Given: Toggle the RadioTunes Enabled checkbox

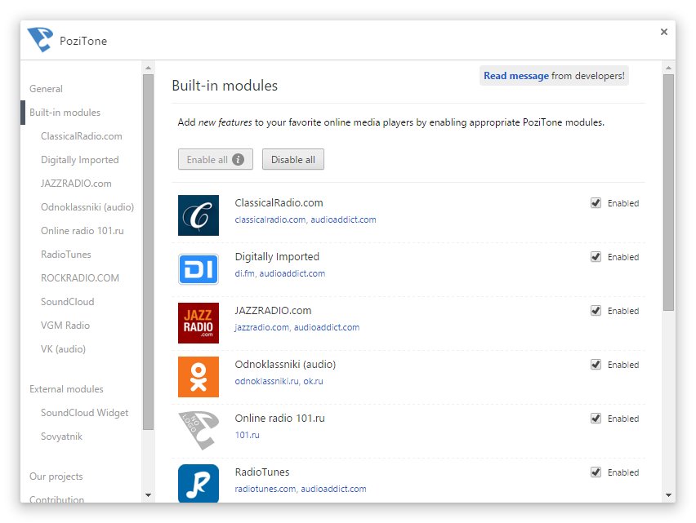Looking at the screenshot, I should click(x=596, y=472).
